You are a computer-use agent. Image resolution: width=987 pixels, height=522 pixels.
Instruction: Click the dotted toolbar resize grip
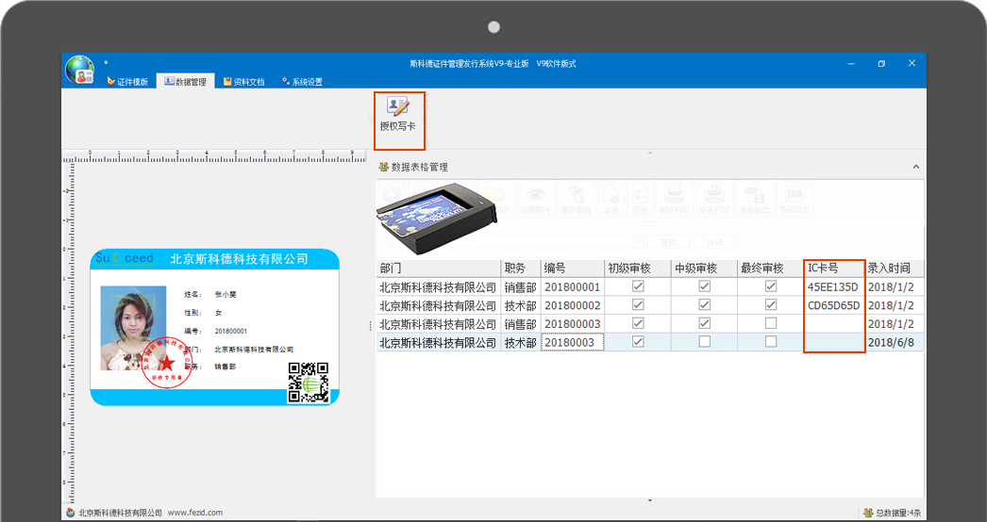[x=650, y=222]
